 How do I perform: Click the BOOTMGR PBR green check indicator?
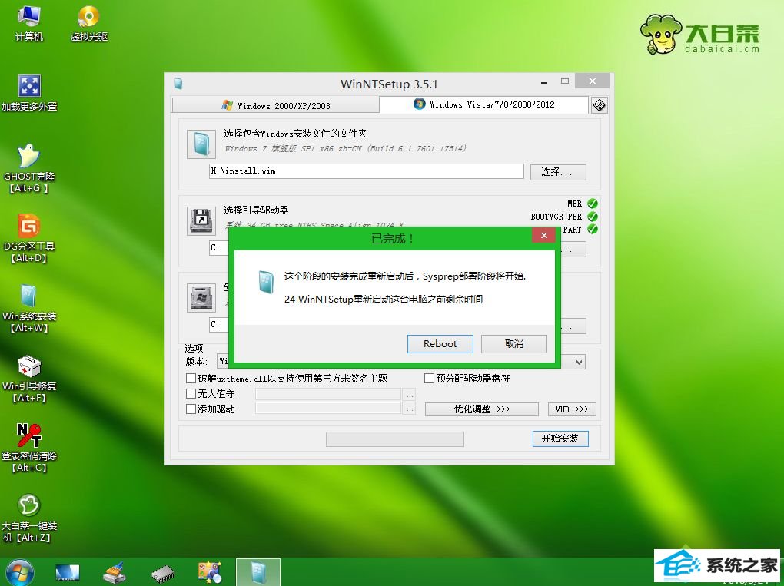[593, 217]
